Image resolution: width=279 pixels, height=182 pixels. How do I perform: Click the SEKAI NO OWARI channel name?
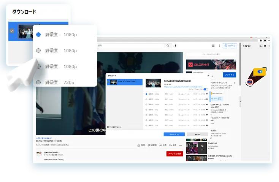click(51, 152)
